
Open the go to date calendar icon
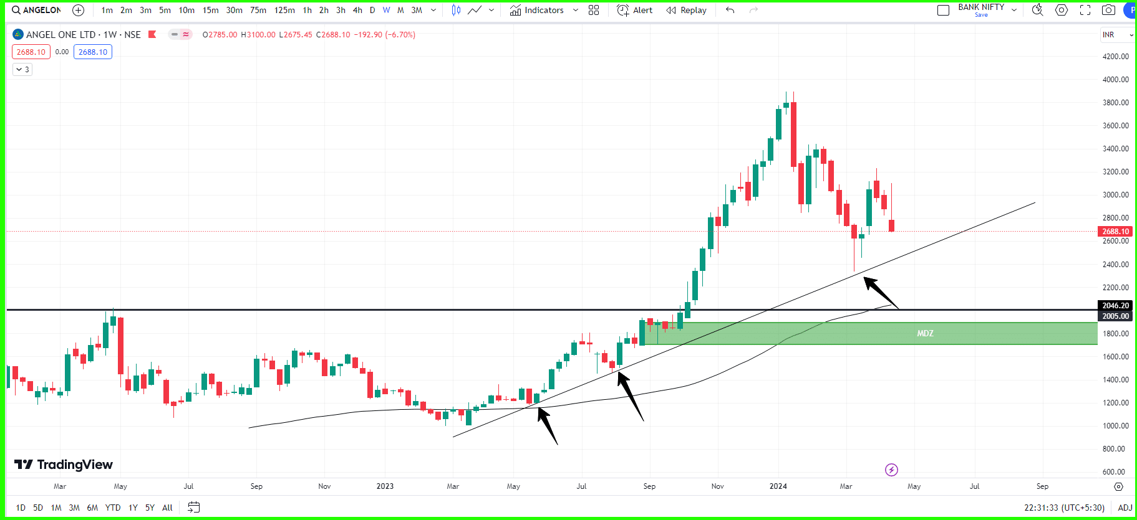tap(194, 507)
